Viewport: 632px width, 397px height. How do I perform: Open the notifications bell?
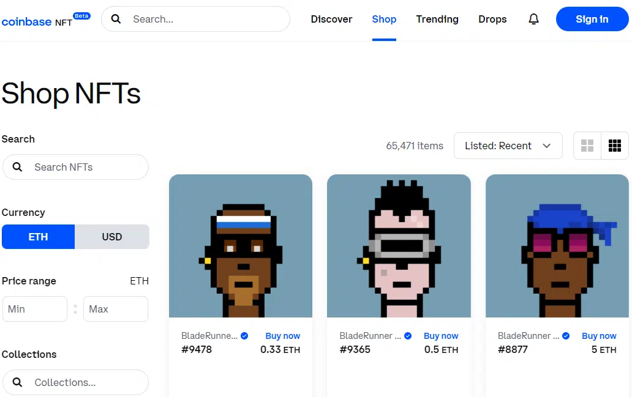coord(533,19)
